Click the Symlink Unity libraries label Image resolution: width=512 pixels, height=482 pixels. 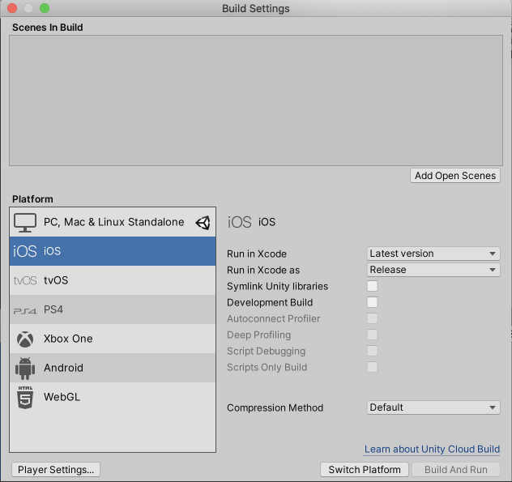[277, 287]
